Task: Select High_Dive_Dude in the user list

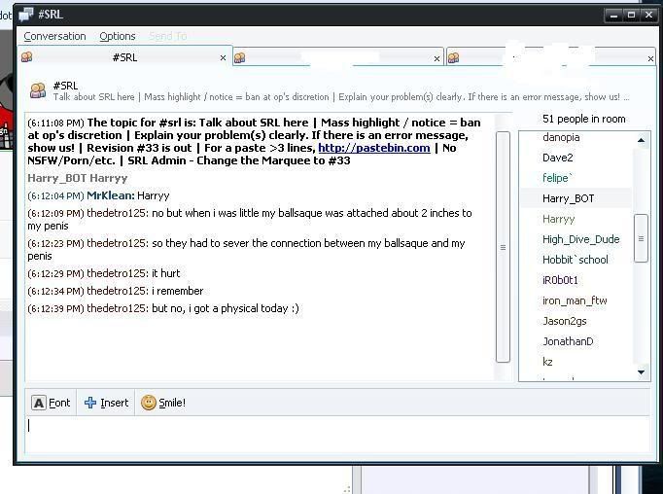Action: 580,239
